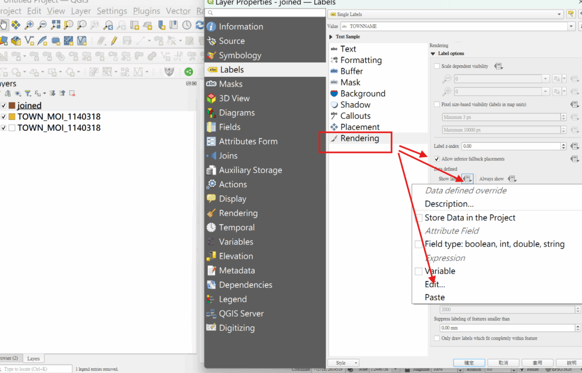
Task: Expand the Text Sample section
Action: point(331,37)
